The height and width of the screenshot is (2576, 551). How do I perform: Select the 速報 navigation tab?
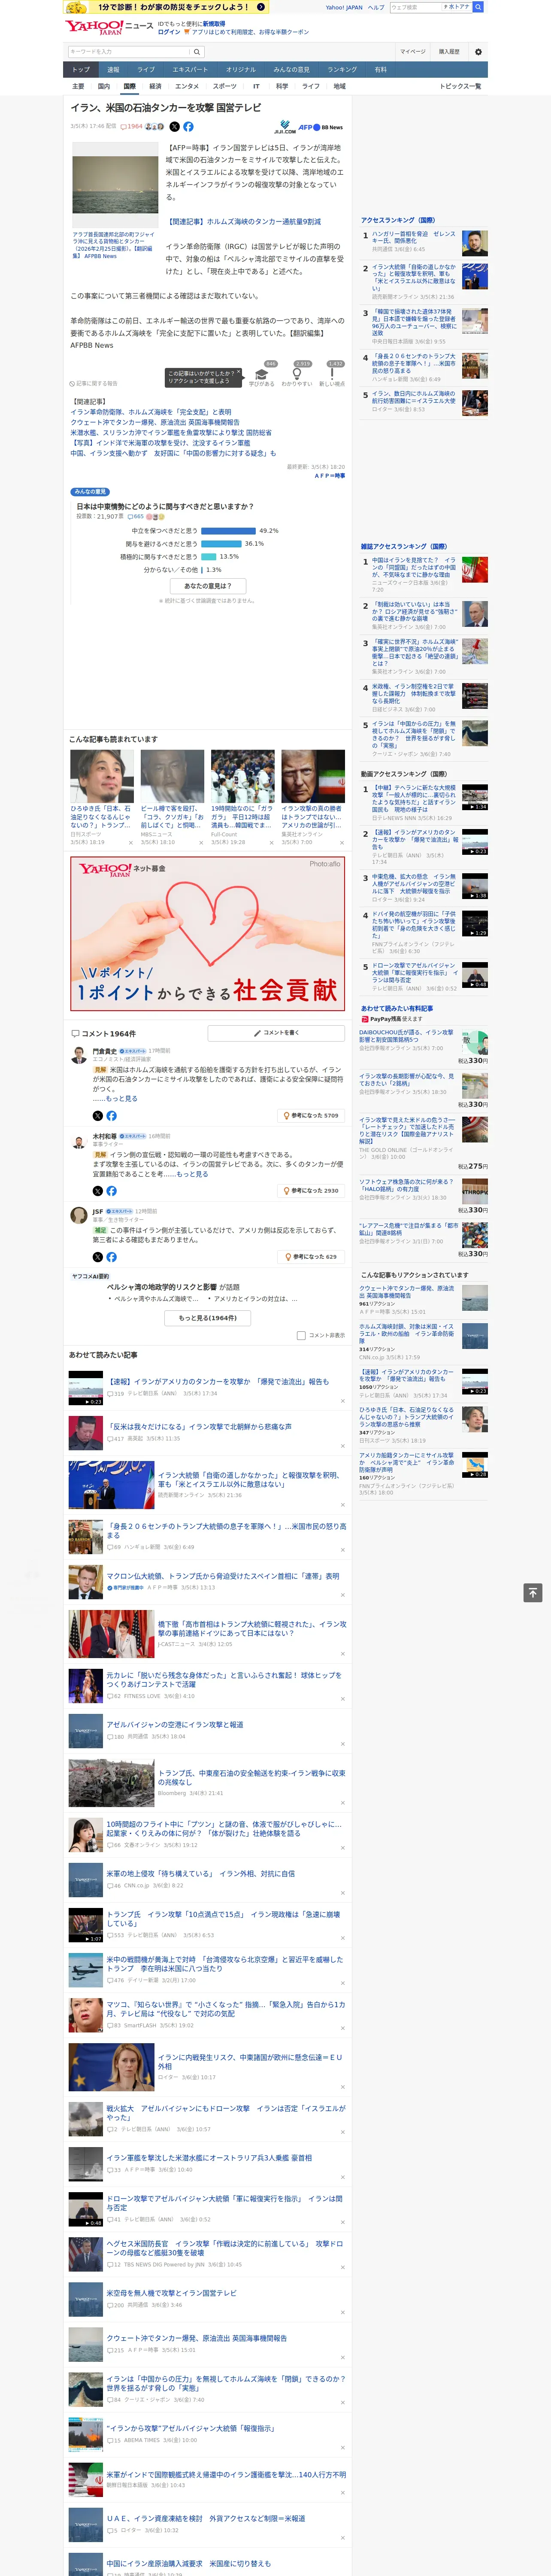pos(113,69)
